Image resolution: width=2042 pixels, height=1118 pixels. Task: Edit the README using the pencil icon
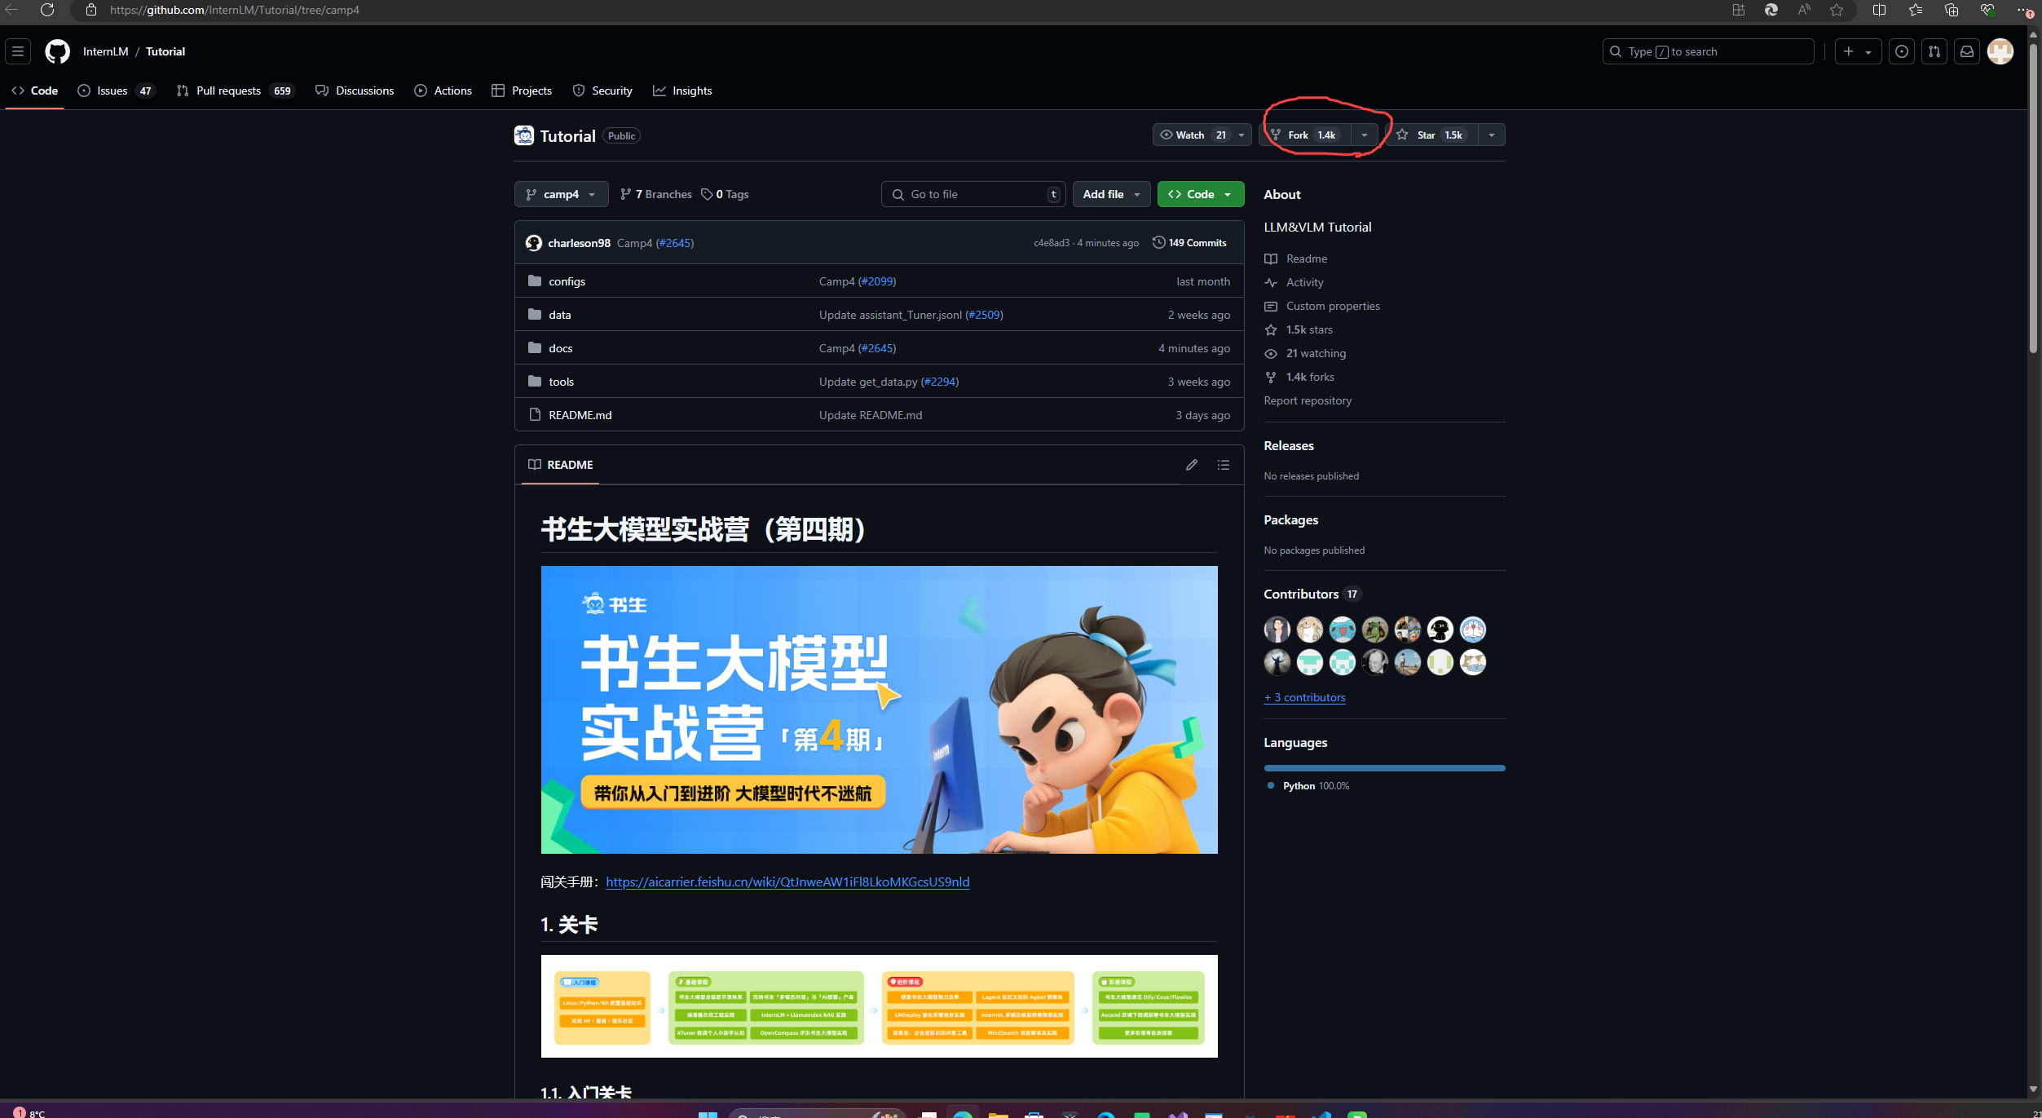pos(1192,464)
